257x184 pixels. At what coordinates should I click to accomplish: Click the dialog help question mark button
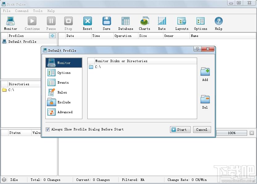(197, 49)
